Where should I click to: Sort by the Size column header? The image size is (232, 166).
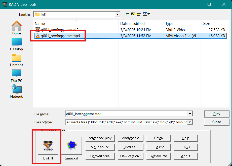[214, 24]
